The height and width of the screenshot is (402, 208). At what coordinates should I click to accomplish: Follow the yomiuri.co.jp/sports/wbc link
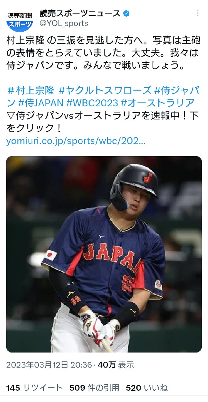pyautogui.click(x=75, y=141)
